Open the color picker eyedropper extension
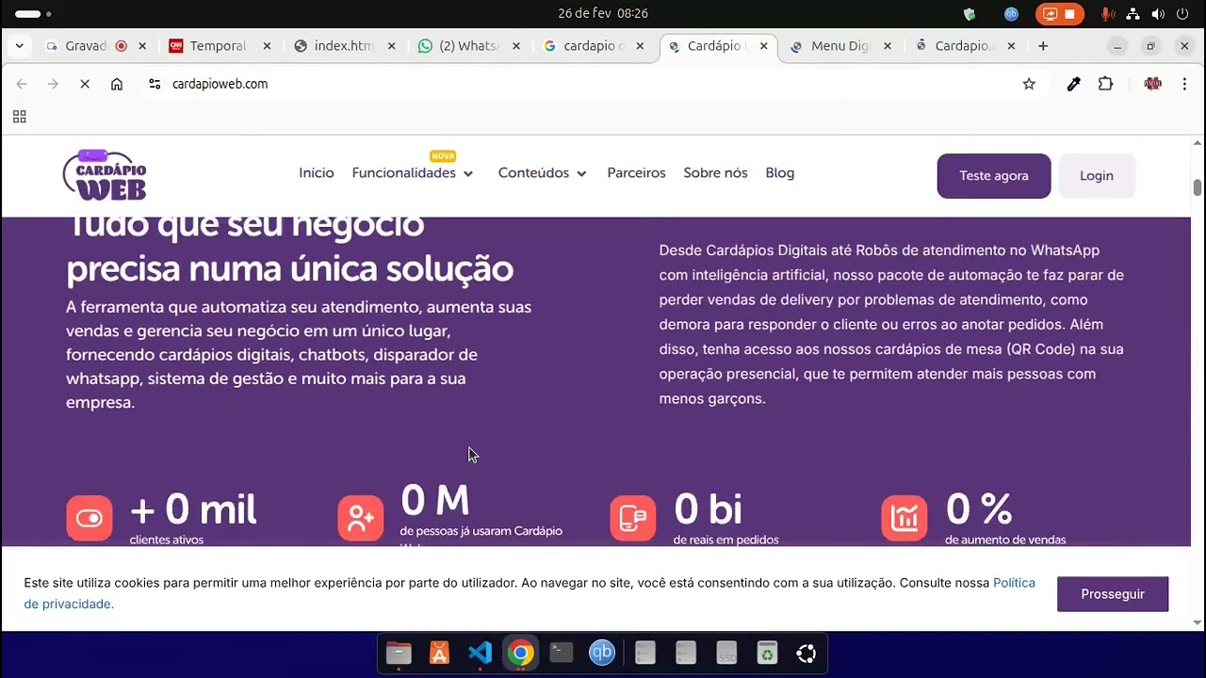The image size is (1206, 678). coord(1073,84)
